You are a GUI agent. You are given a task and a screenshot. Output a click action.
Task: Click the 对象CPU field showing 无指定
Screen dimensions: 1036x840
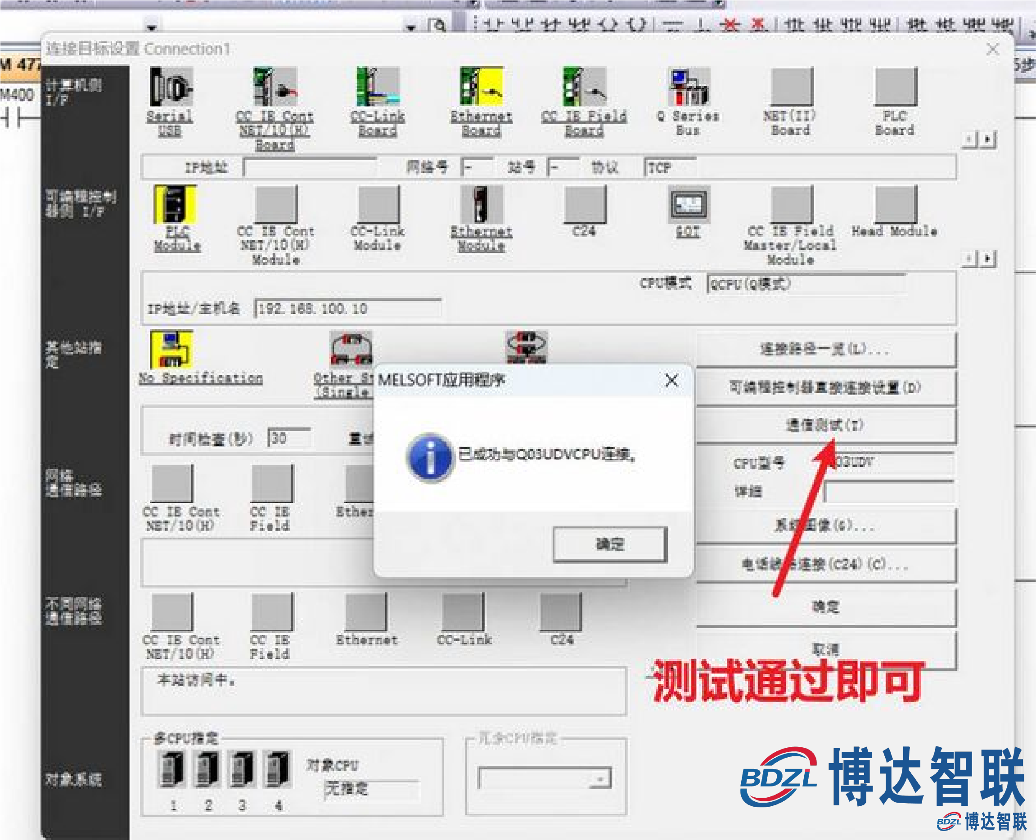click(372, 790)
